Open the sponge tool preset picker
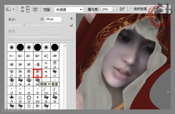This screenshot has height=114, width=175. click(10, 9)
